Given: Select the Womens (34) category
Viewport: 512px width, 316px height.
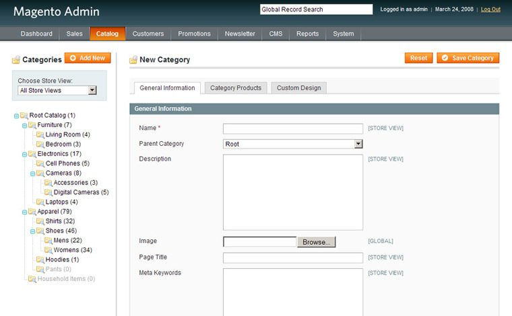Looking at the screenshot, I should coord(73,250).
